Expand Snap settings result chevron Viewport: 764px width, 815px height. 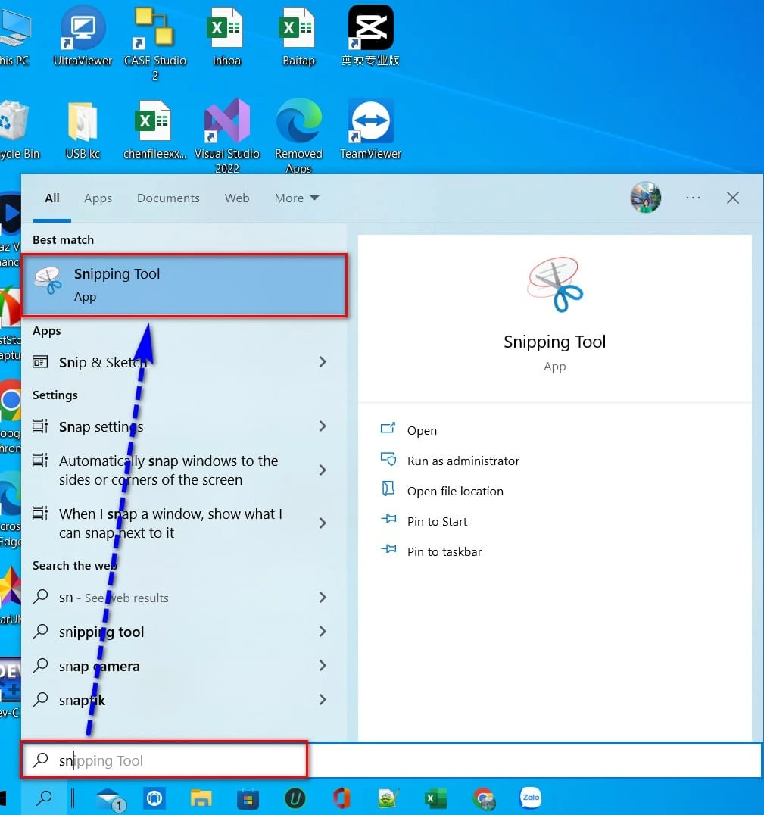coord(323,426)
